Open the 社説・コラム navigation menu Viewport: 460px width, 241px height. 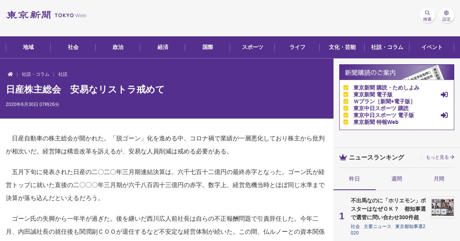click(387, 47)
